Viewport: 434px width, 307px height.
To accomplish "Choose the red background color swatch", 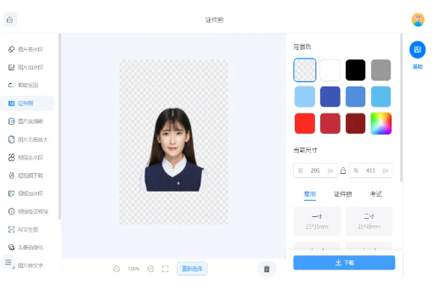I will 305,124.
